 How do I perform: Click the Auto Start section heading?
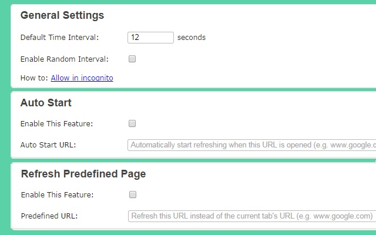click(46, 103)
